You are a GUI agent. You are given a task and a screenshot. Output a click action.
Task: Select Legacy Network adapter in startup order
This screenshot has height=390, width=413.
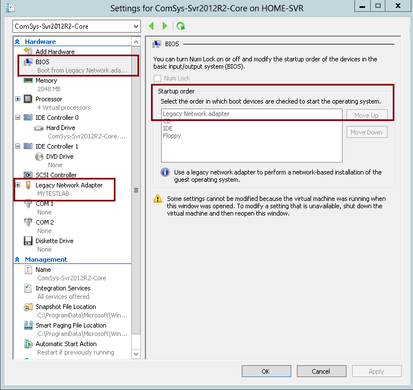(x=196, y=114)
